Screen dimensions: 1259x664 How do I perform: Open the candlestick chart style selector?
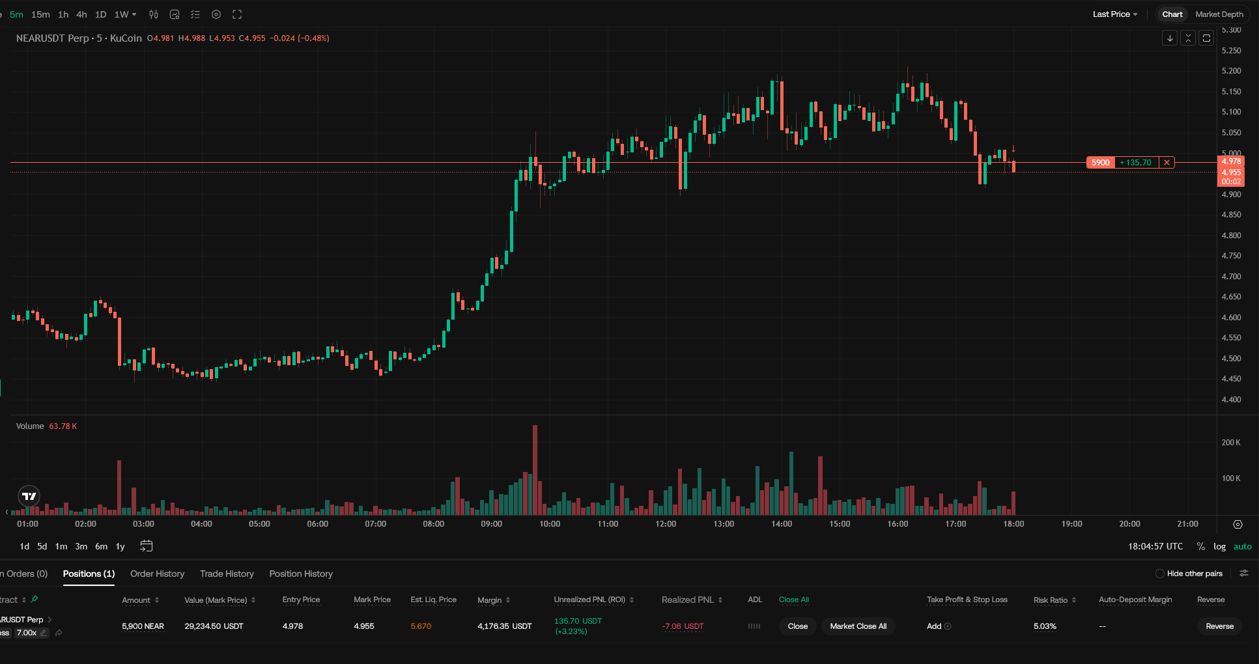pos(154,14)
